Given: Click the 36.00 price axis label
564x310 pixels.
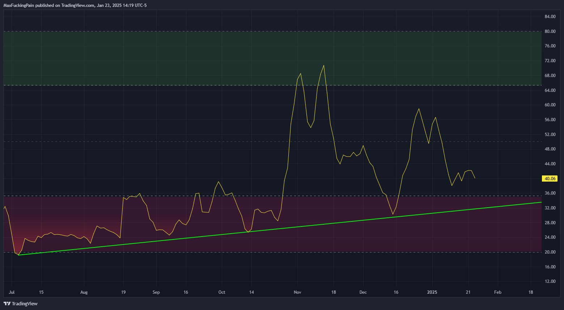Looking at the screenshot, I should click(550, 193).
